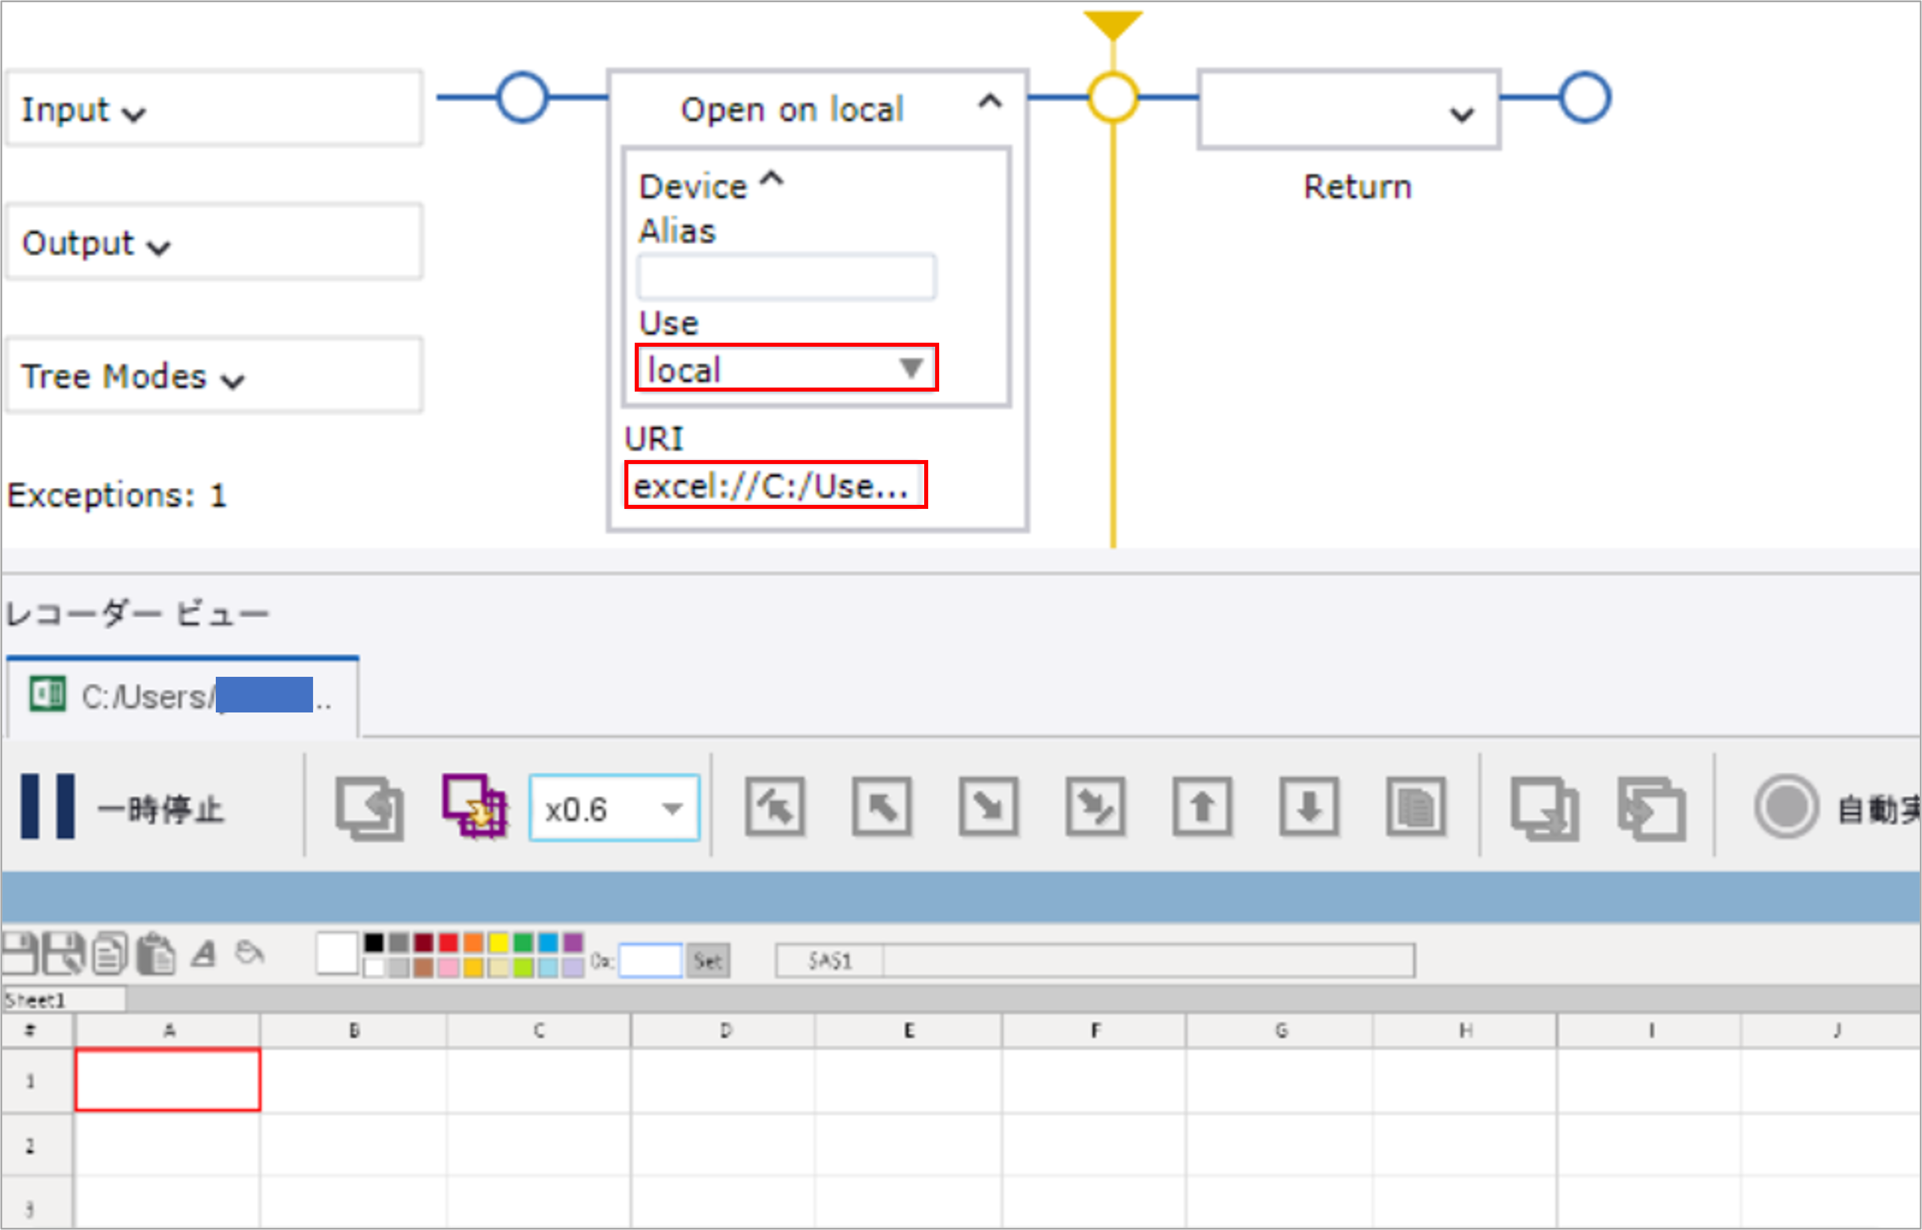The height and width of the screenshot is (1230, 1922).
Task: Select the C:/Users Excel recorder tab
Action: tap(182, 696)
